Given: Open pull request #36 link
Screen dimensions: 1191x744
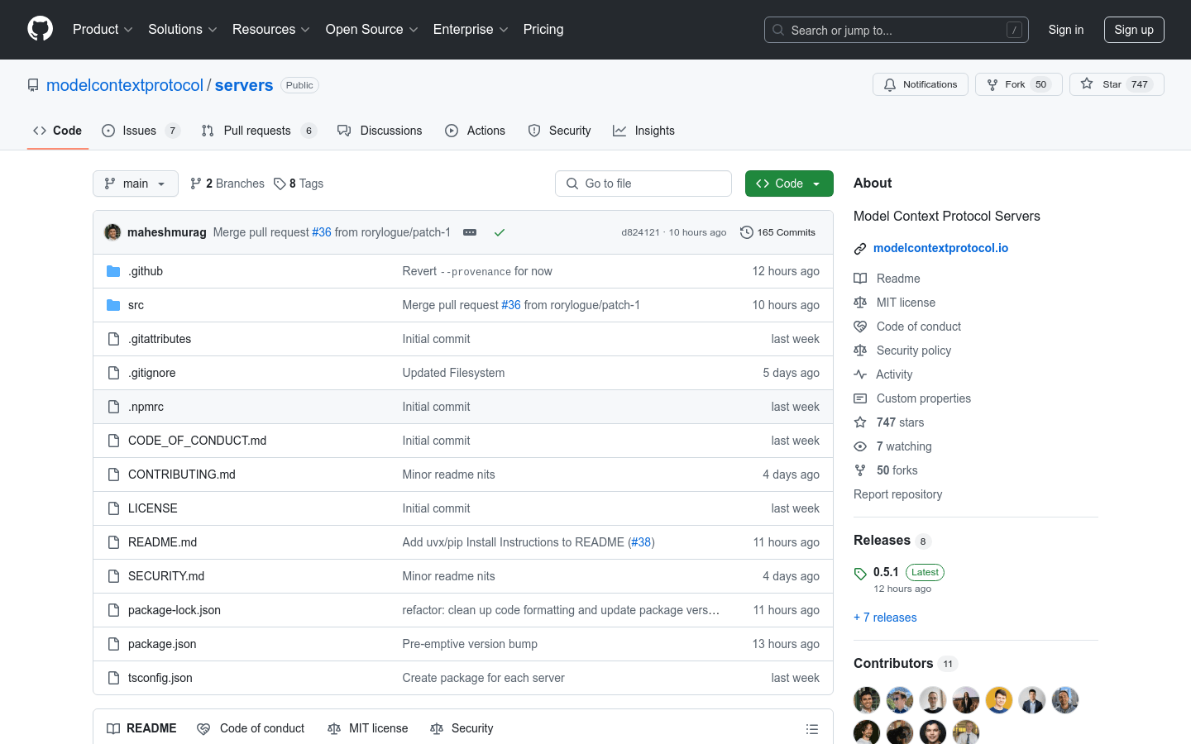Looking at the screenshot, I should point(322,232).
